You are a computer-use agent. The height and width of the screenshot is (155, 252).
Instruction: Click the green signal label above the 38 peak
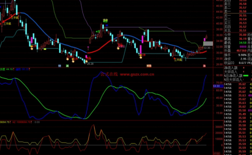click(x=105, y=21)
